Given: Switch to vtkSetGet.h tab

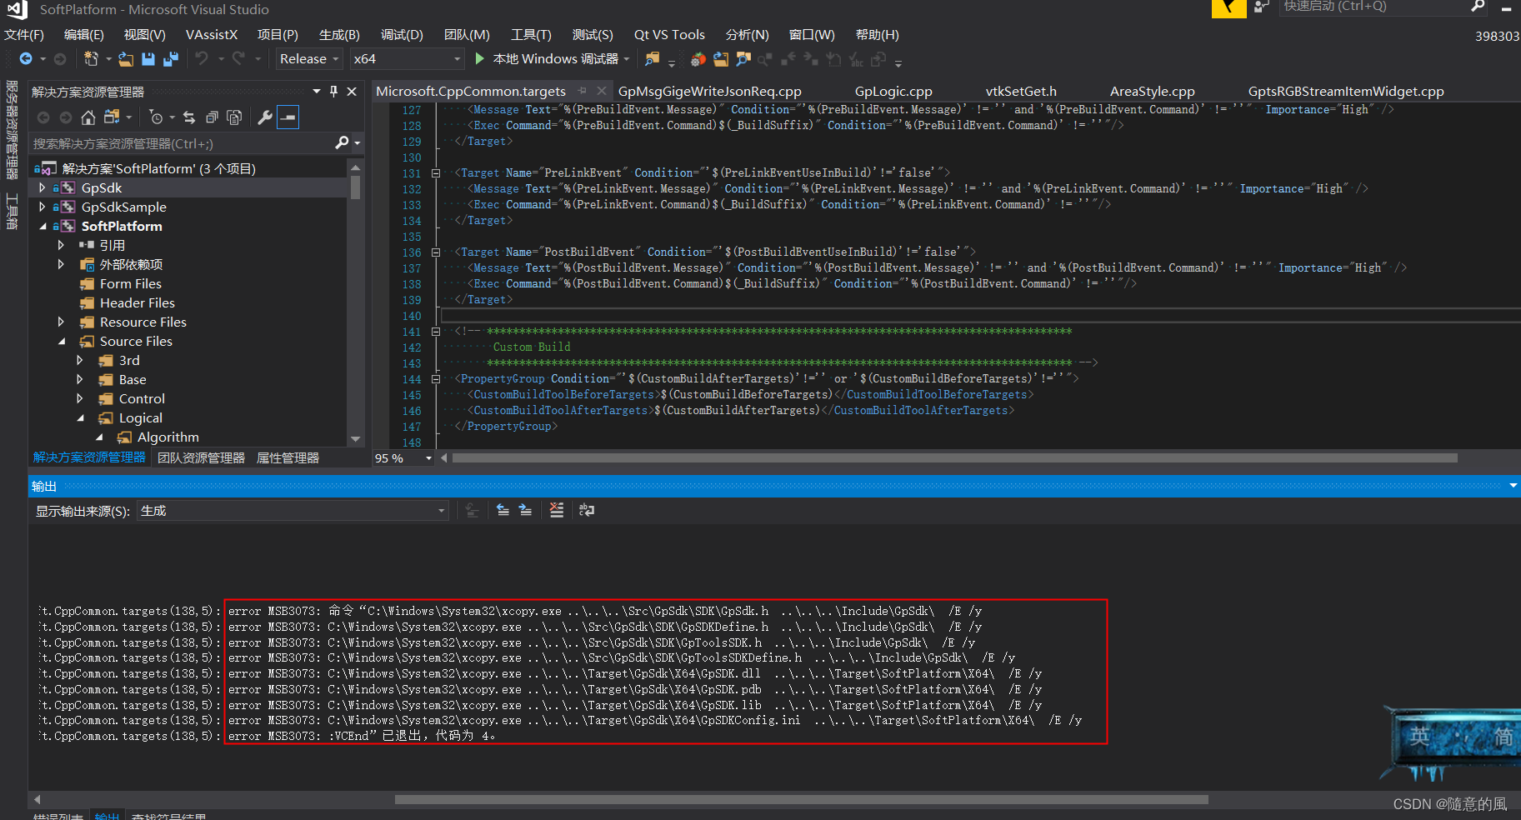Looking at the screenshot, I should click(1021, 92).
